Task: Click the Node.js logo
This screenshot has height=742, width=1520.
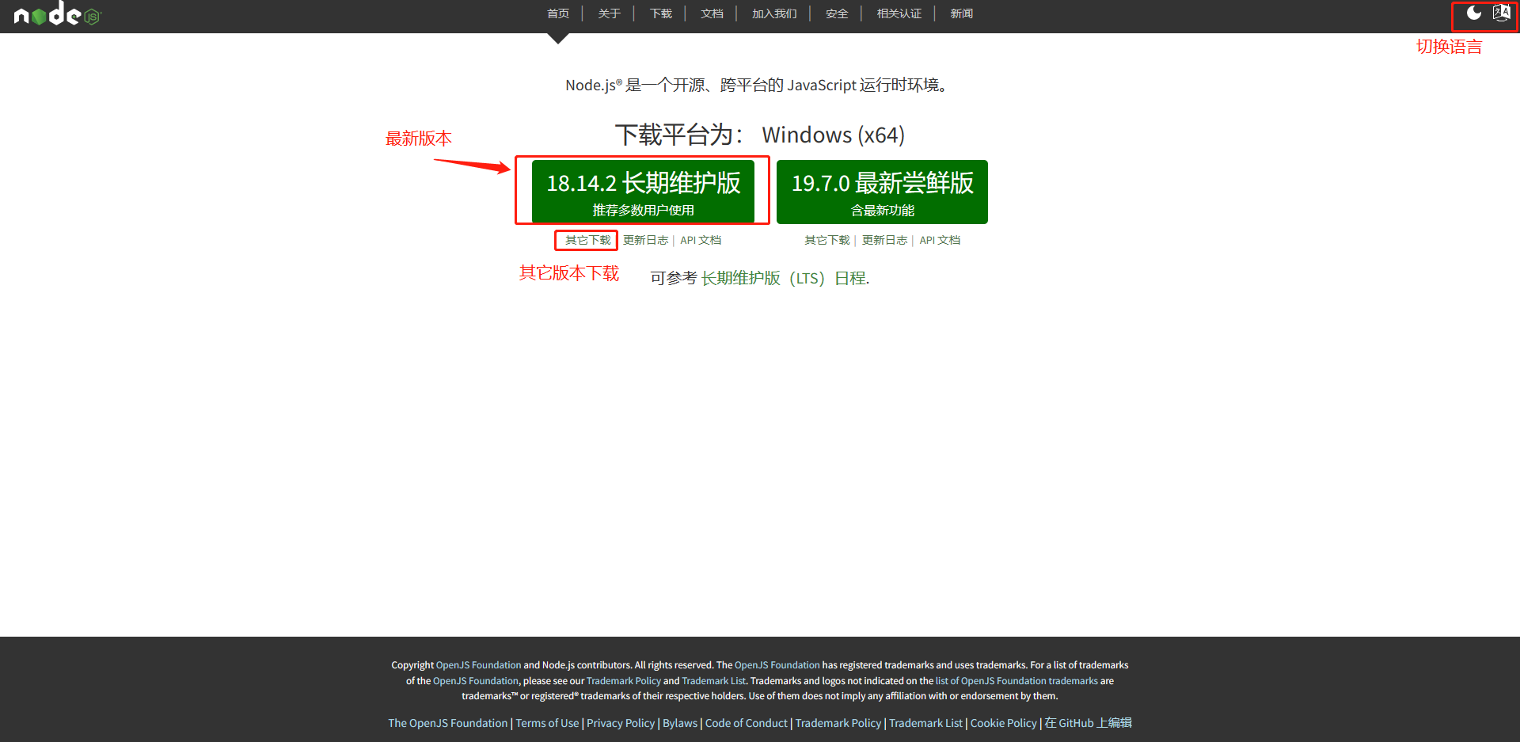Action: pyautogui.click(x=58, y=13)
